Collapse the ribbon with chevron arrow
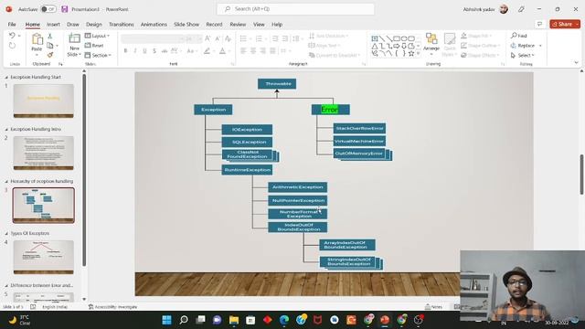The height and width of the screenshot is (329, 585). 577,63
